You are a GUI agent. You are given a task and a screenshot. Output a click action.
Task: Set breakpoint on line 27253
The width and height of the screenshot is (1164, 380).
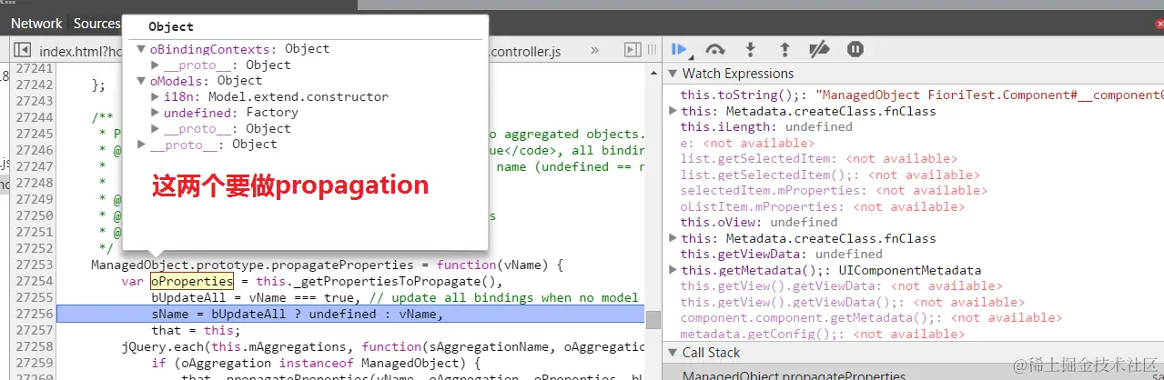(x=33, y=265)
